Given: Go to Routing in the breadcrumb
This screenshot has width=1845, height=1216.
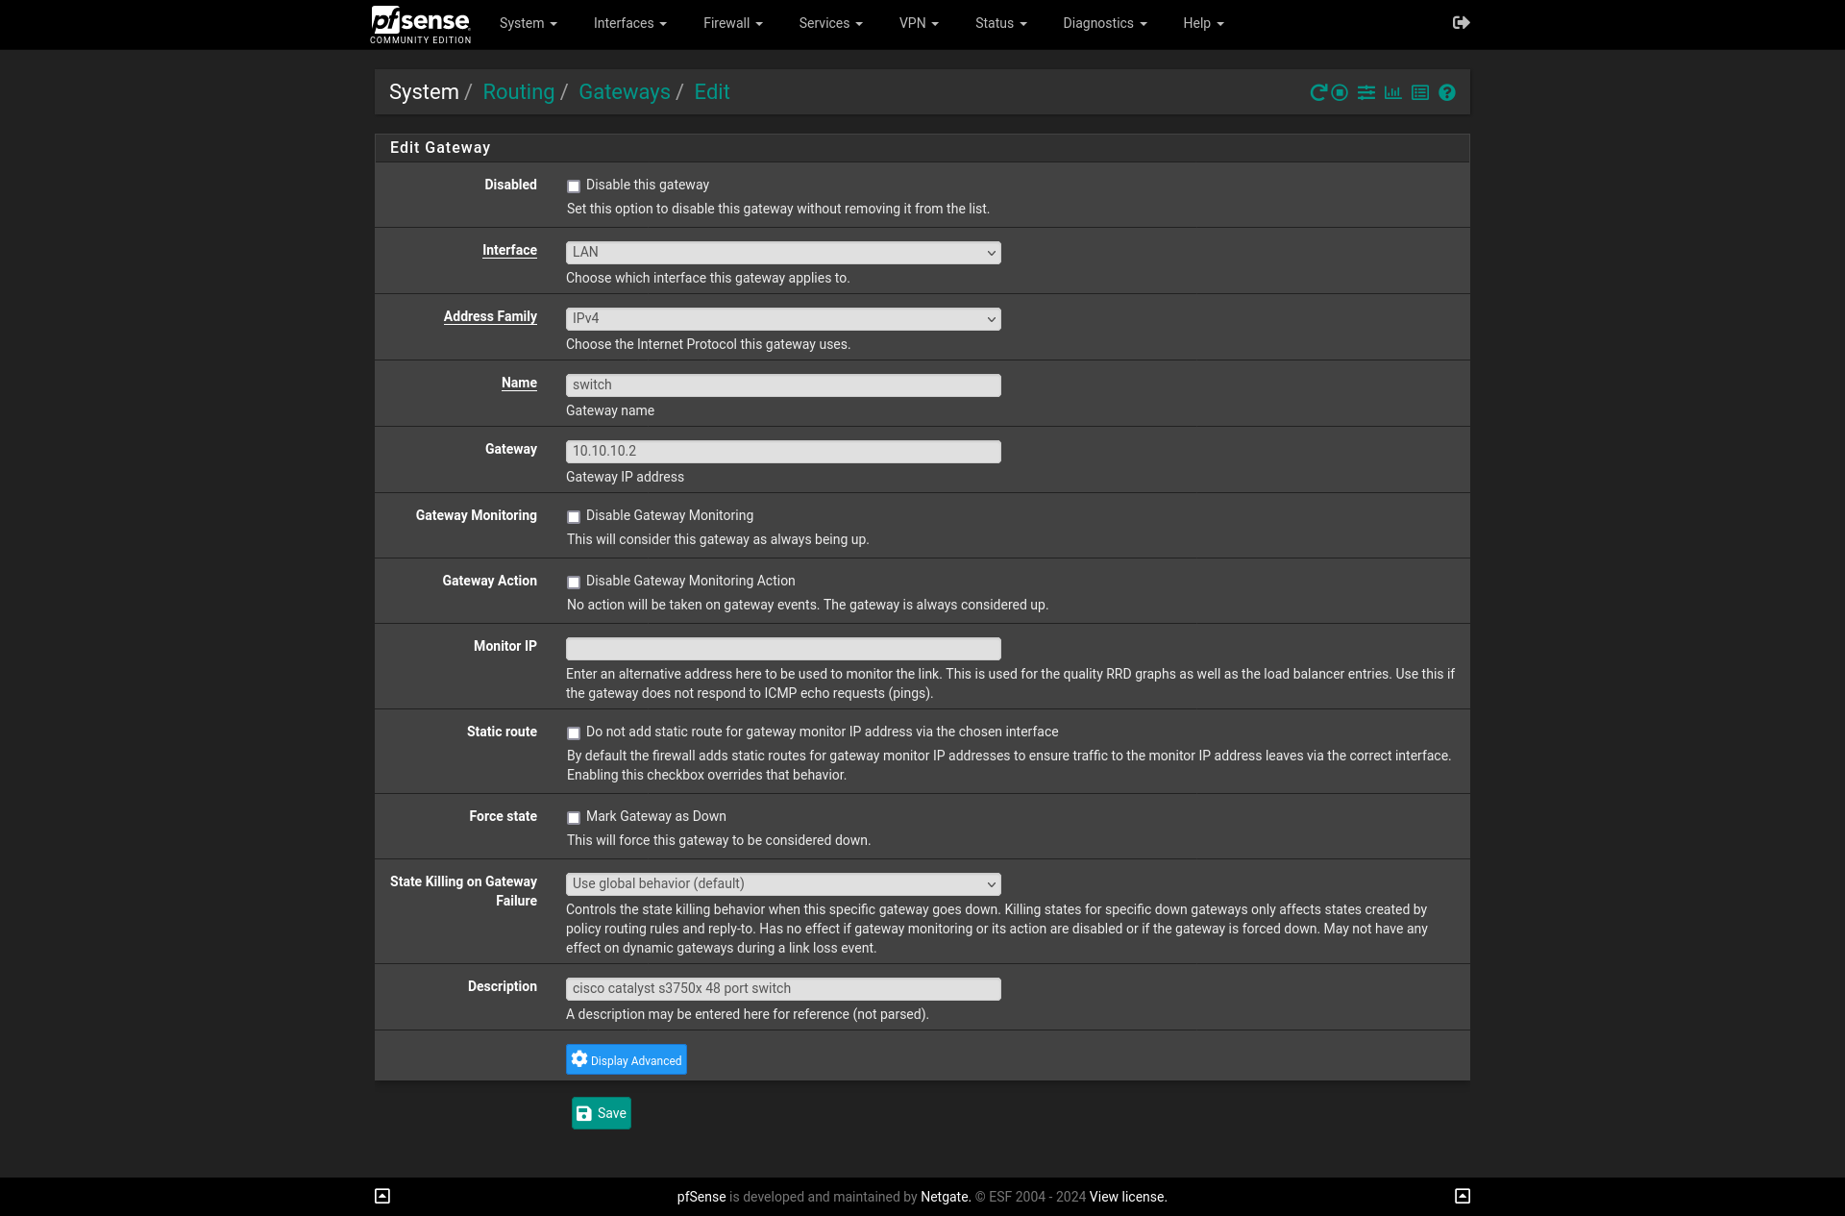Looking at the screenshot, I should [x=519, y=92].
